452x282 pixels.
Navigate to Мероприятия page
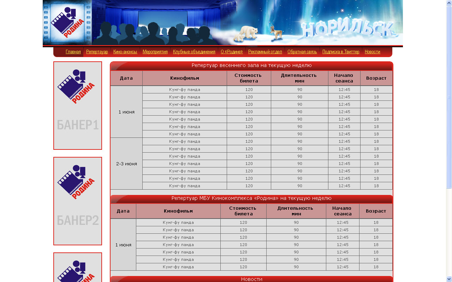pos(155,52)
